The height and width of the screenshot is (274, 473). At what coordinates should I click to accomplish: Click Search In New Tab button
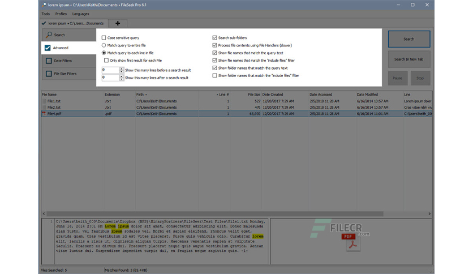pyautogui.click(x=408, y=59)
